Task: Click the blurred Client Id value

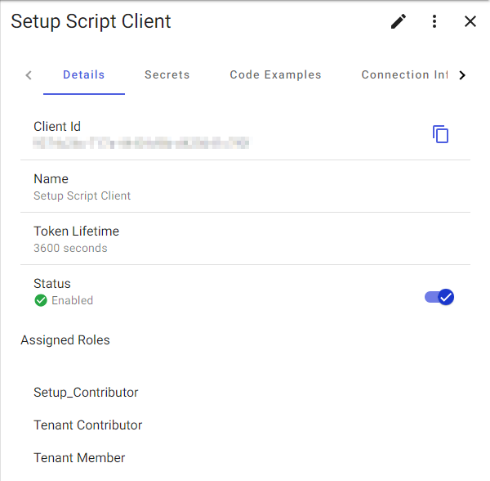Action: click(141, 142)
